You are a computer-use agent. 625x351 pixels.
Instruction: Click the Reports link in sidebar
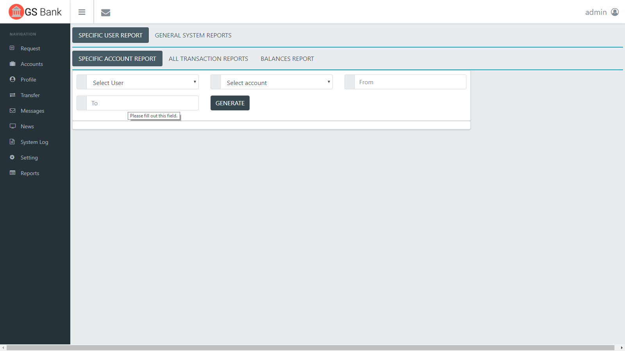pyautogui.click(x=30, y=173)
